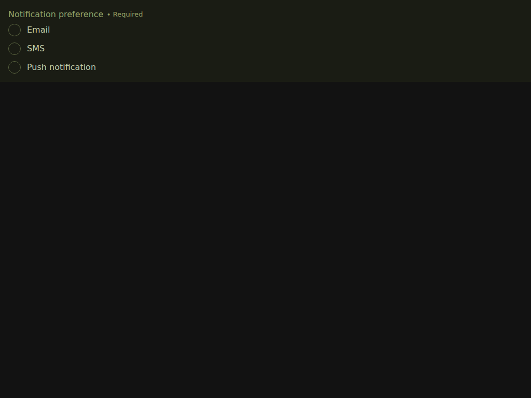This screenshot has height=398, width=531.
Task: Click the Push notification label text
Action: click(x=61, y=67)
